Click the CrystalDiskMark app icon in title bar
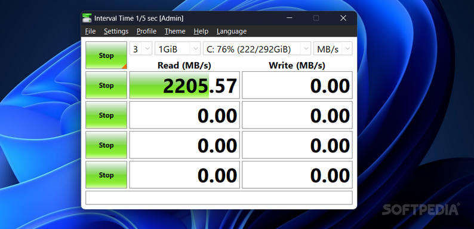The image size is (474, 229). [87, 18]
